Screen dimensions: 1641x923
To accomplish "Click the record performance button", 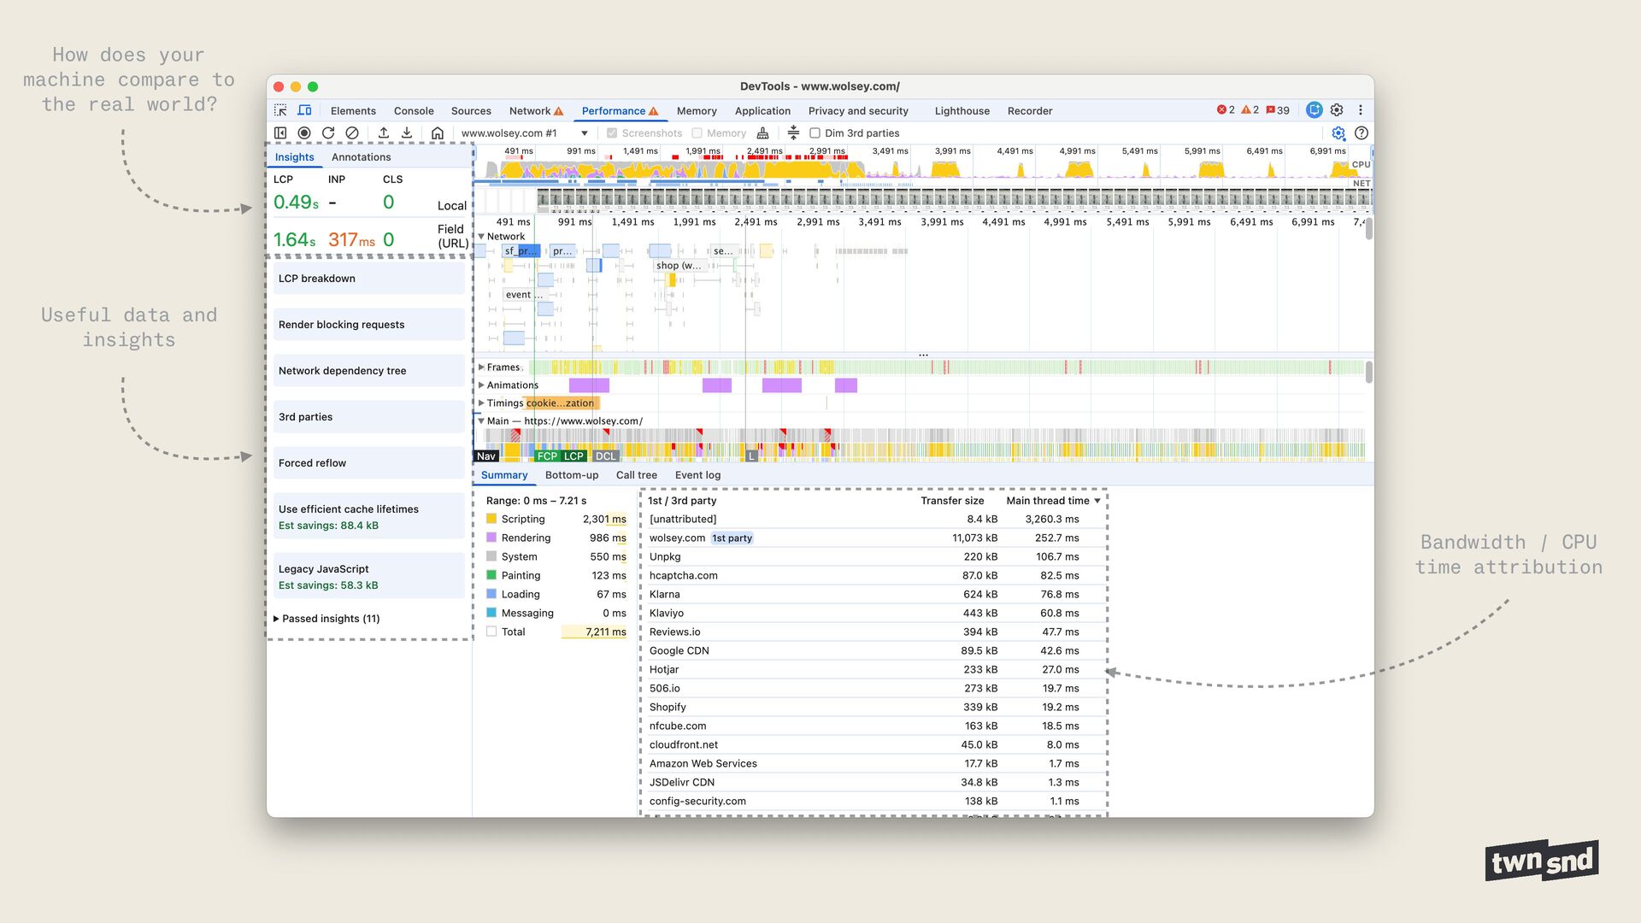I will click(304, 133).
